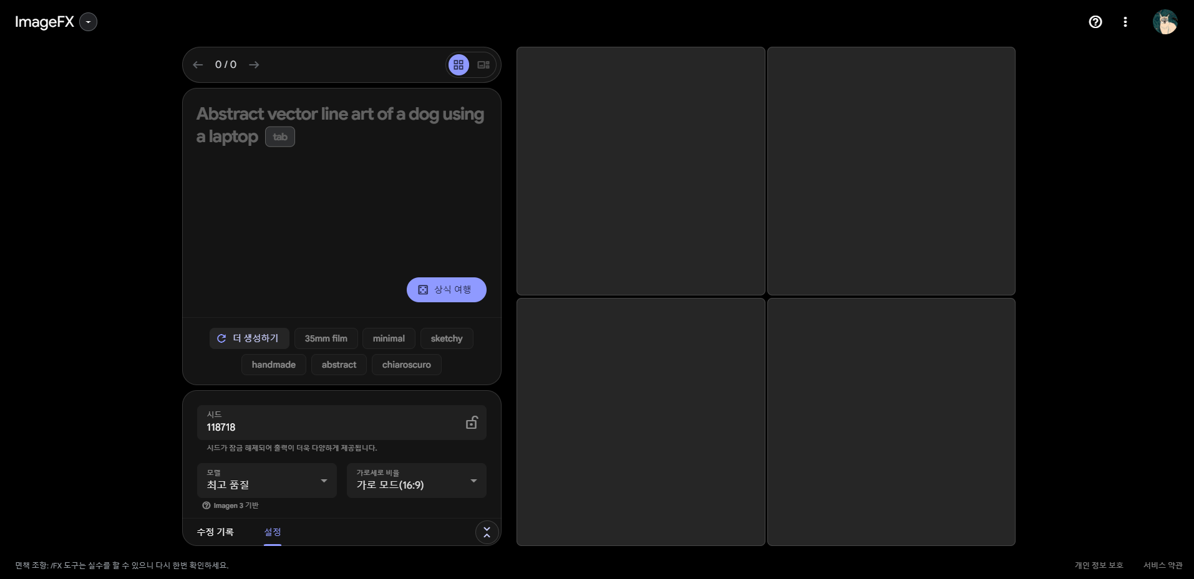Image resolution: width=1194 pixels, height=579 pixels.
Task: Switch to the 설정 tab
Action: 273,532
